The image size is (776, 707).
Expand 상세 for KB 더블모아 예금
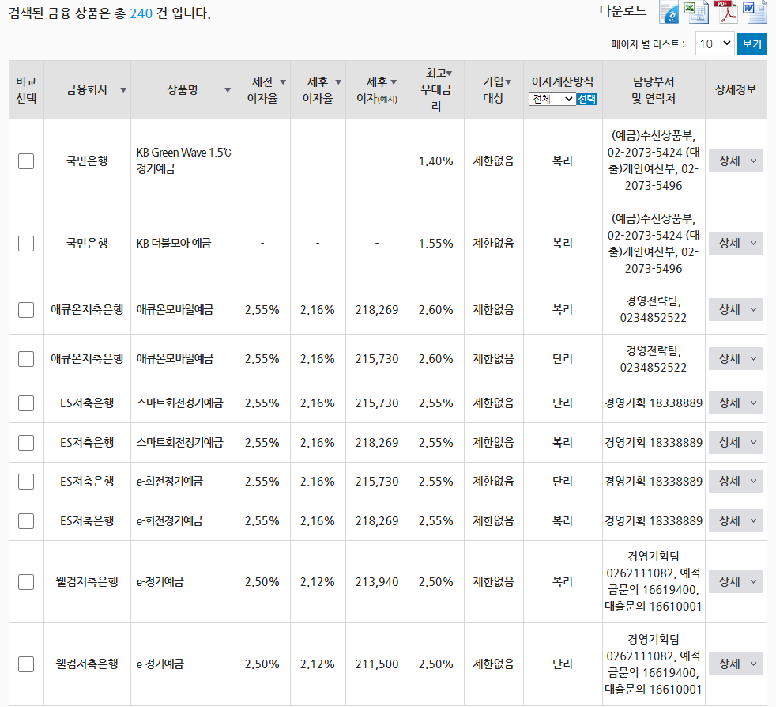pos(736,244)
